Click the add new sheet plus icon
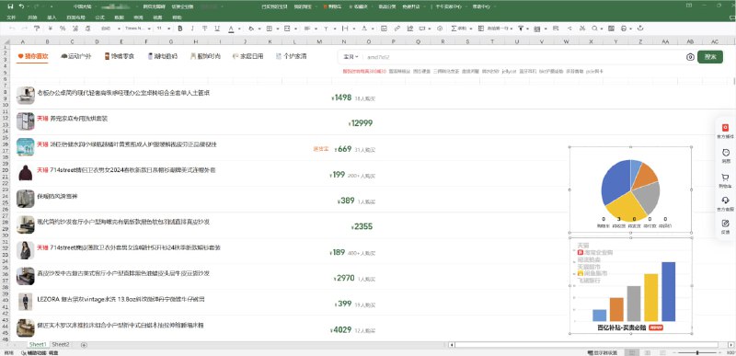736x356 pixels. pos(84,345)
